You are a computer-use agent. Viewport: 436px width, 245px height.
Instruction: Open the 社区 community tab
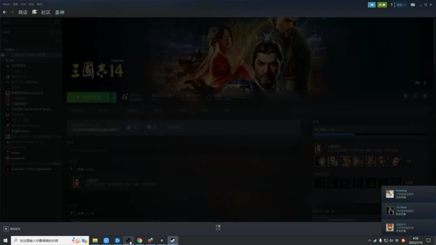point(46,12)
